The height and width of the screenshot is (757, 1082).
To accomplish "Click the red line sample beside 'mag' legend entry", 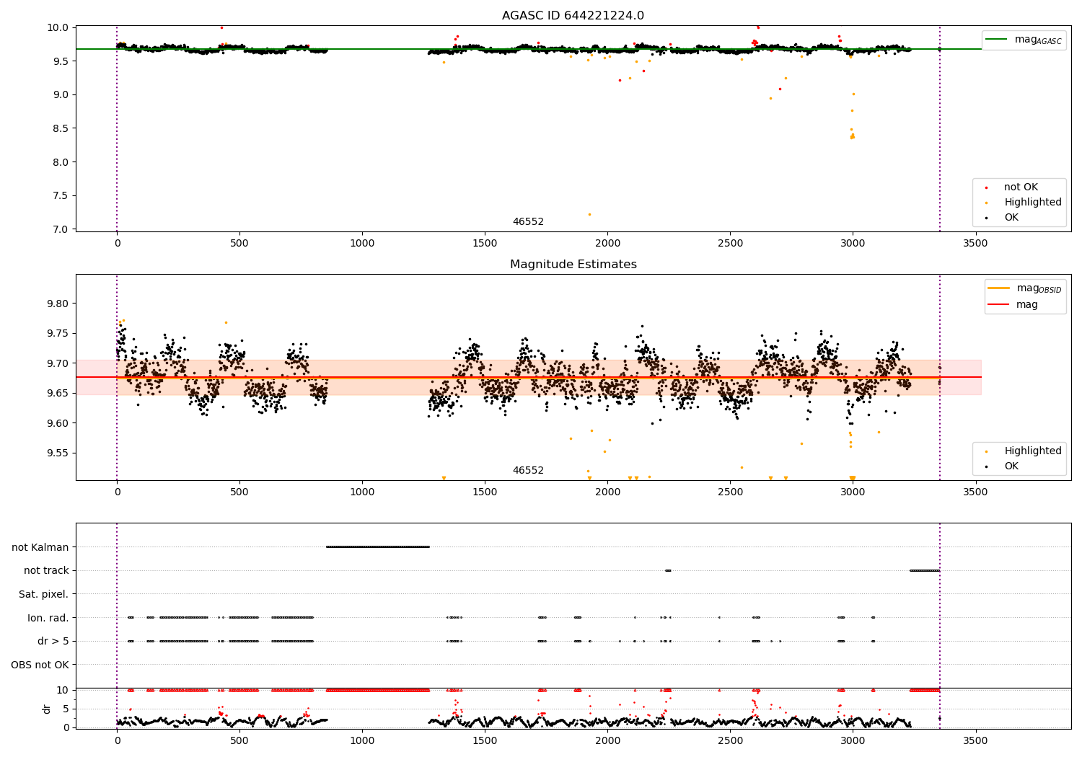I will click(999, 304).
